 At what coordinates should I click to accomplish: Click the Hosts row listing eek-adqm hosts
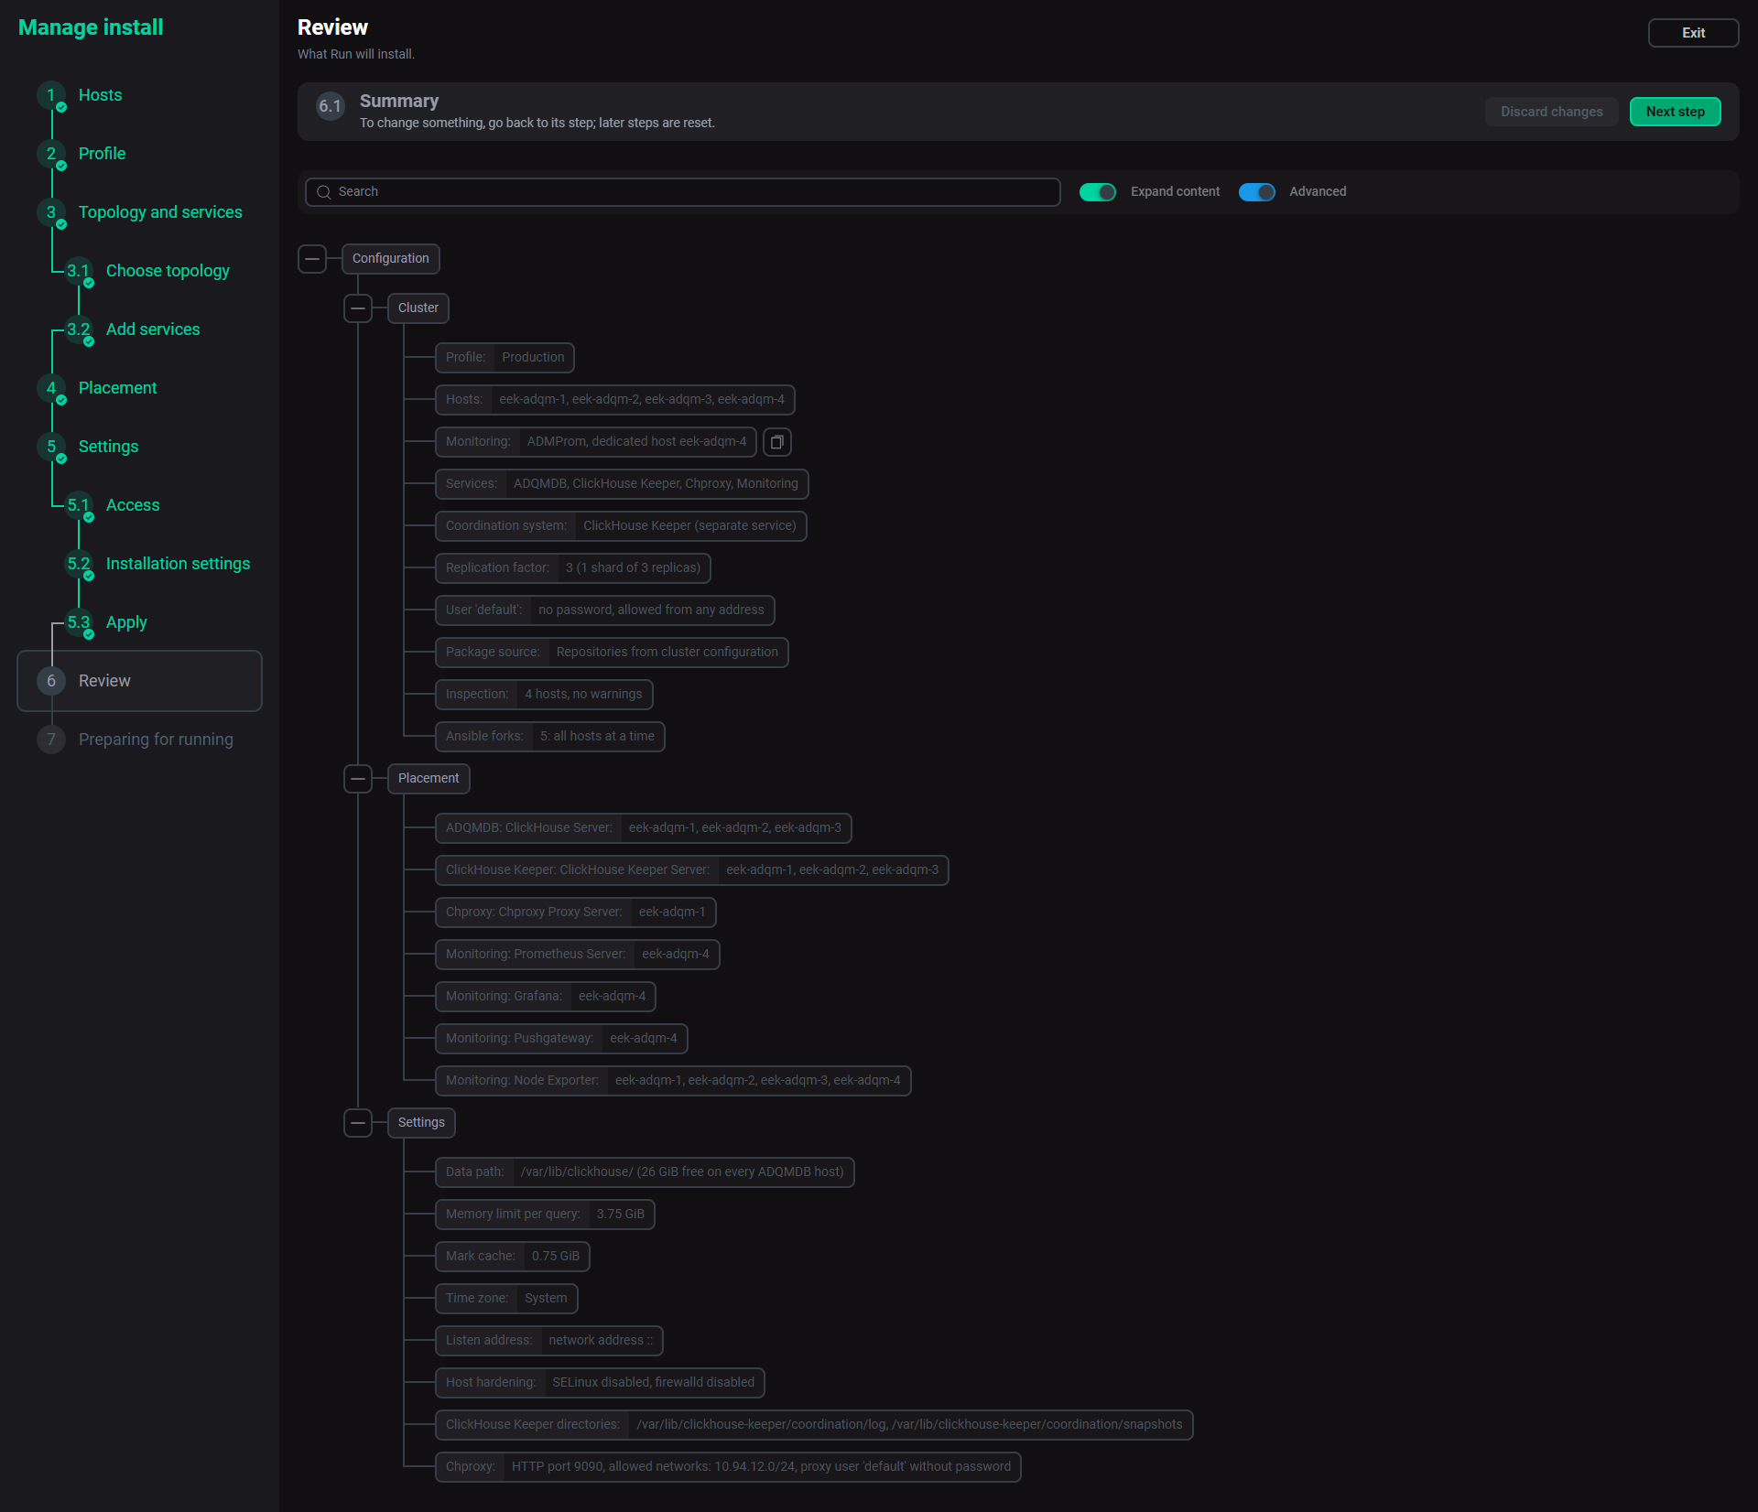(x=614, y=400)
